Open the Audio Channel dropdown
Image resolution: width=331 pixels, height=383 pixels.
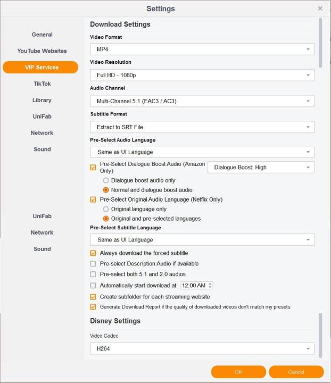(x=202, y=101)
